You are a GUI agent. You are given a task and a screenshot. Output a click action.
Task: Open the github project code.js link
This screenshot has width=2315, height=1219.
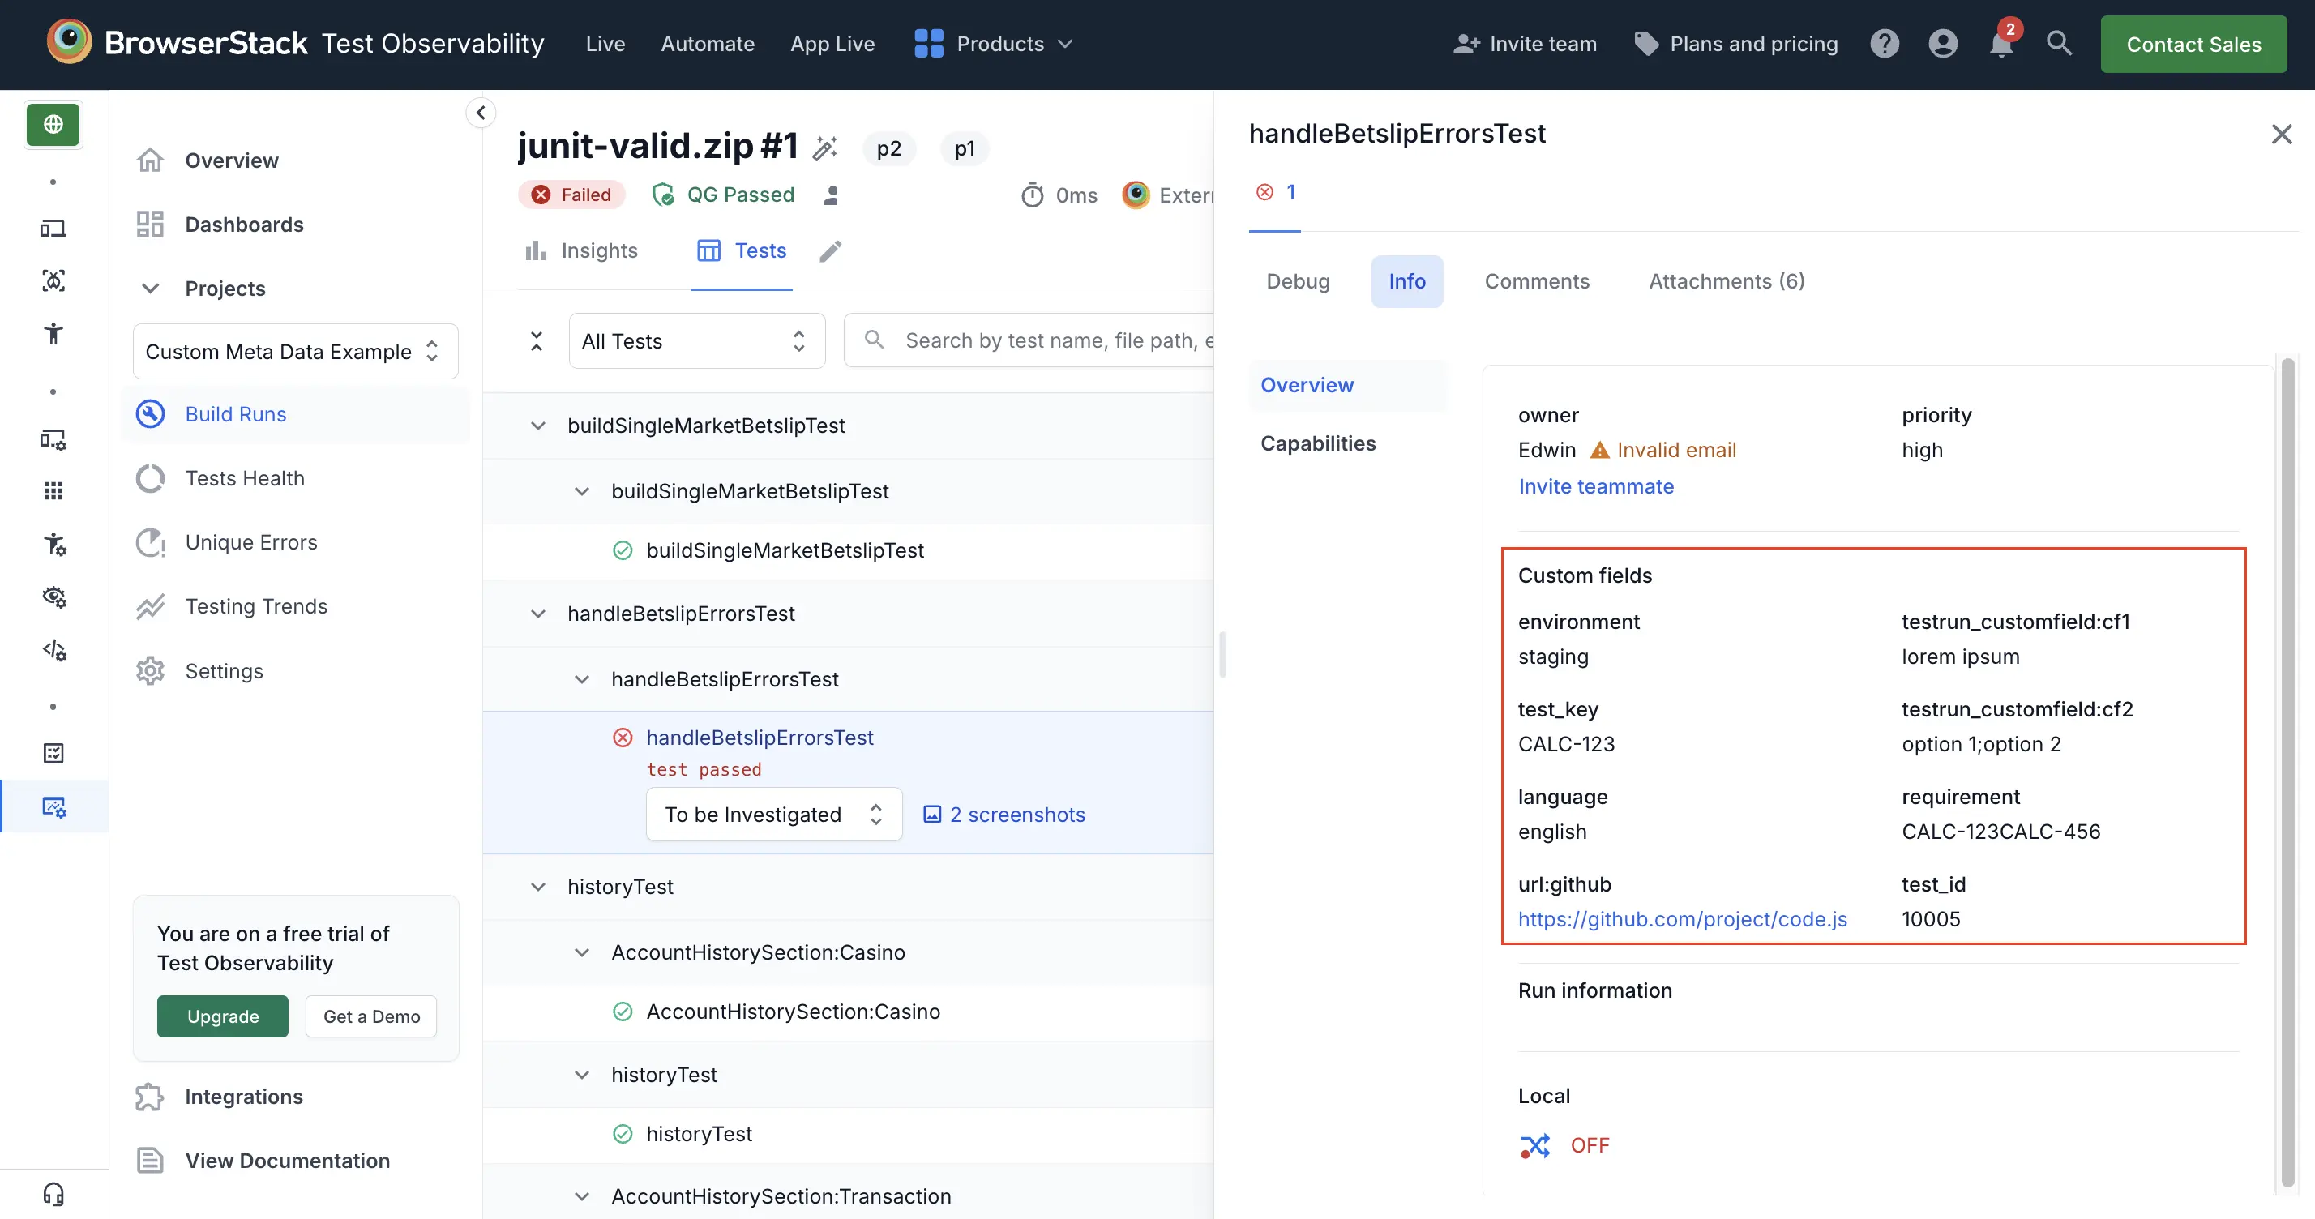[x=1682, y=919]
